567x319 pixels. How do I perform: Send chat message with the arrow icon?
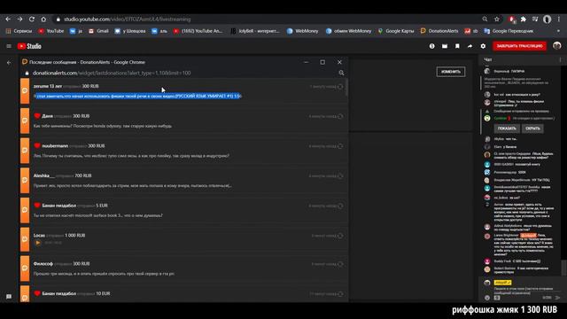coord(557,298)
